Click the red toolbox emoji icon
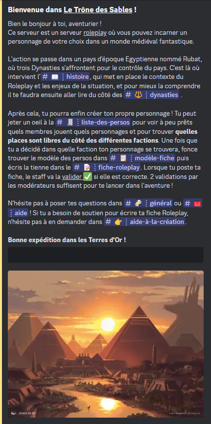The width and height of the screenshot is (211, 424). (x=197, y=203)
